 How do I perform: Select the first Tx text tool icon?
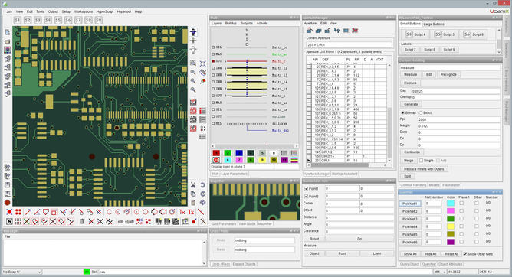click(182, 212)
